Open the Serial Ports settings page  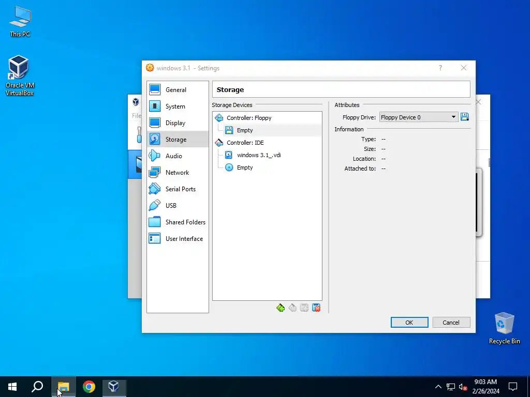click(x=178, y=189)
